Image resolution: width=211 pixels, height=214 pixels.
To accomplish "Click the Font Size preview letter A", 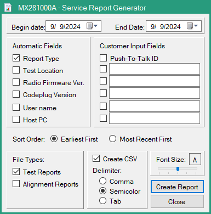I will 195,159.
